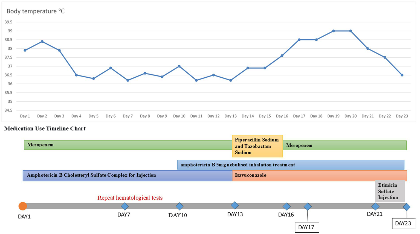Screen dimensions: 420x234
Task: Select the orange Isavuconazole bar
Action: click(x=319, y=175)
